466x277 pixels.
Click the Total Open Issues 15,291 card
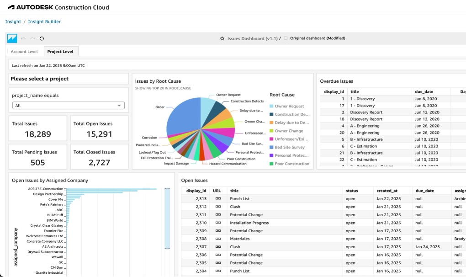point(99,128)
